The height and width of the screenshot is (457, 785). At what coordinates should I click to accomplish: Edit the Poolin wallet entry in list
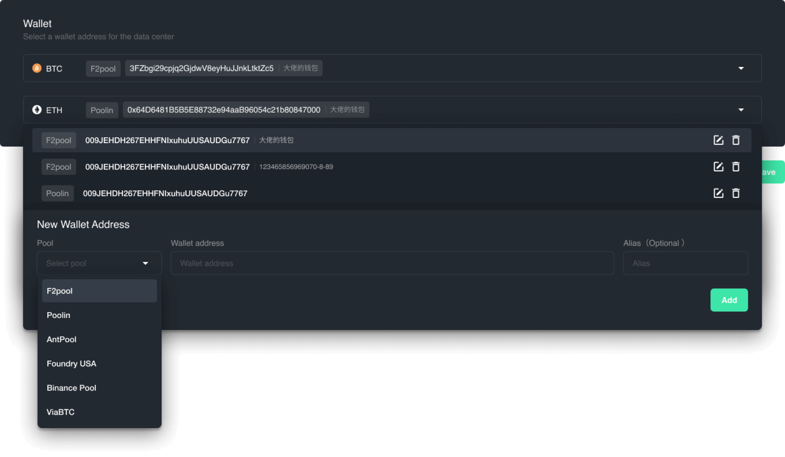pyautogui.click(x=718, y=193)
